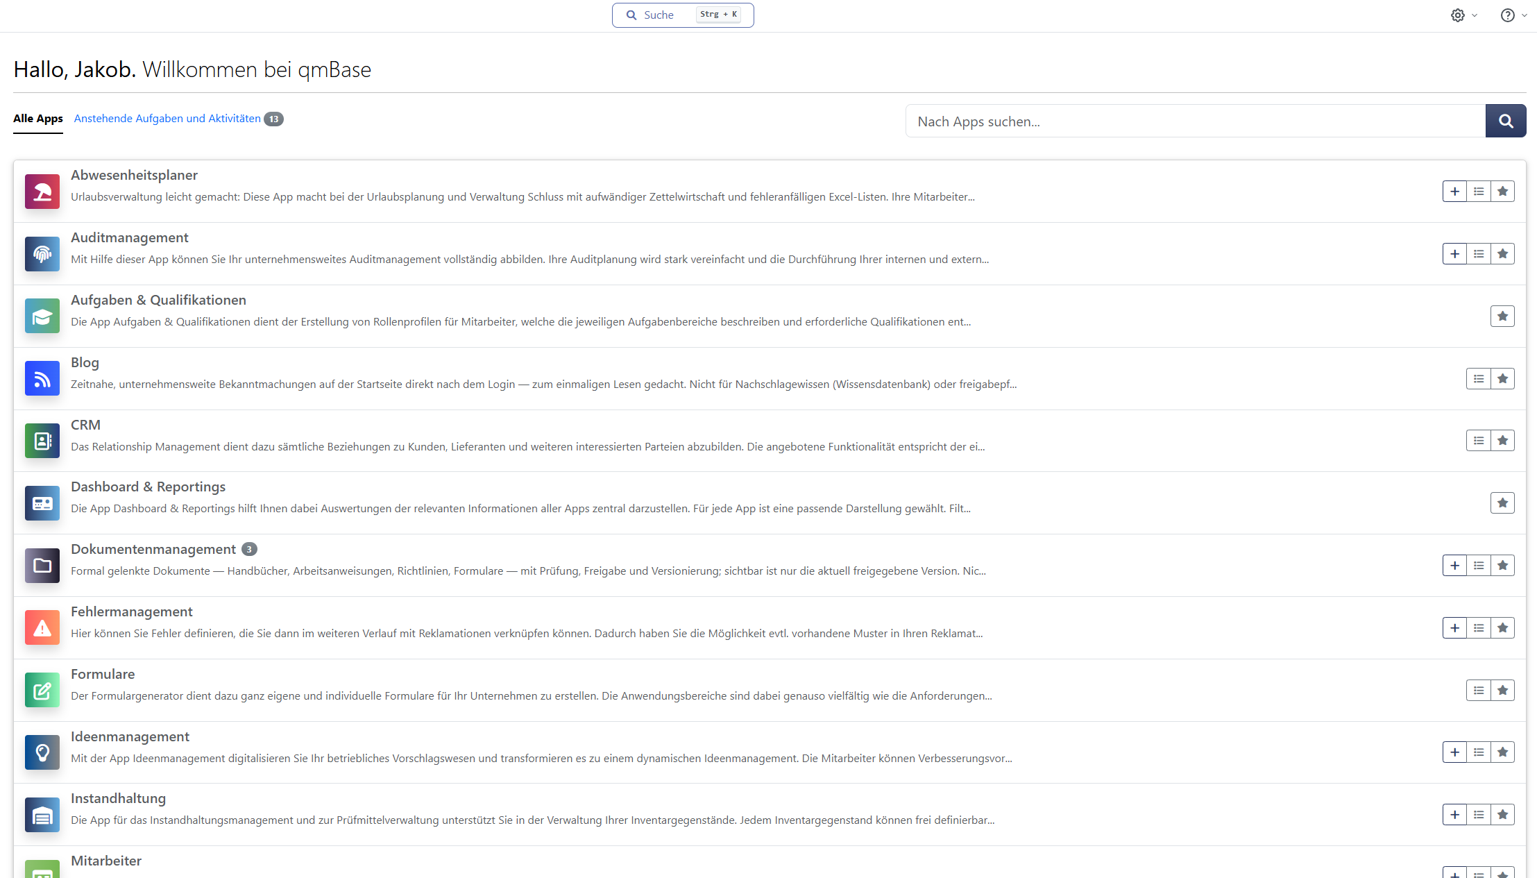Show list view for Ideenmanagement
This screenshot has width=1537, height=878.
[x=1479, y=752]
